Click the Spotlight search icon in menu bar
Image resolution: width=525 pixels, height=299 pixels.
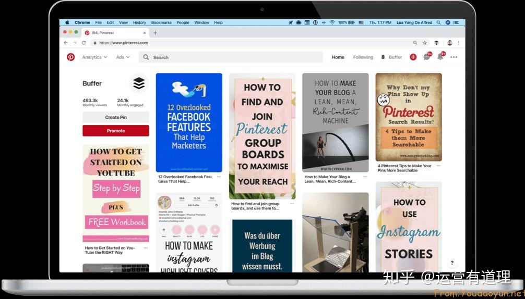pos(438,22)
